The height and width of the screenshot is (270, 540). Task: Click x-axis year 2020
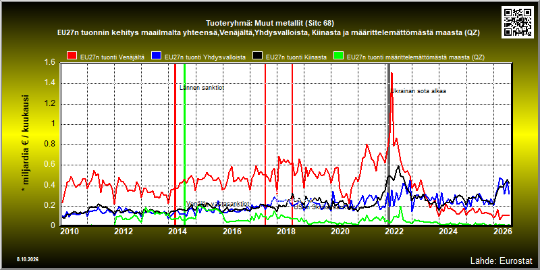pos(340,232)
